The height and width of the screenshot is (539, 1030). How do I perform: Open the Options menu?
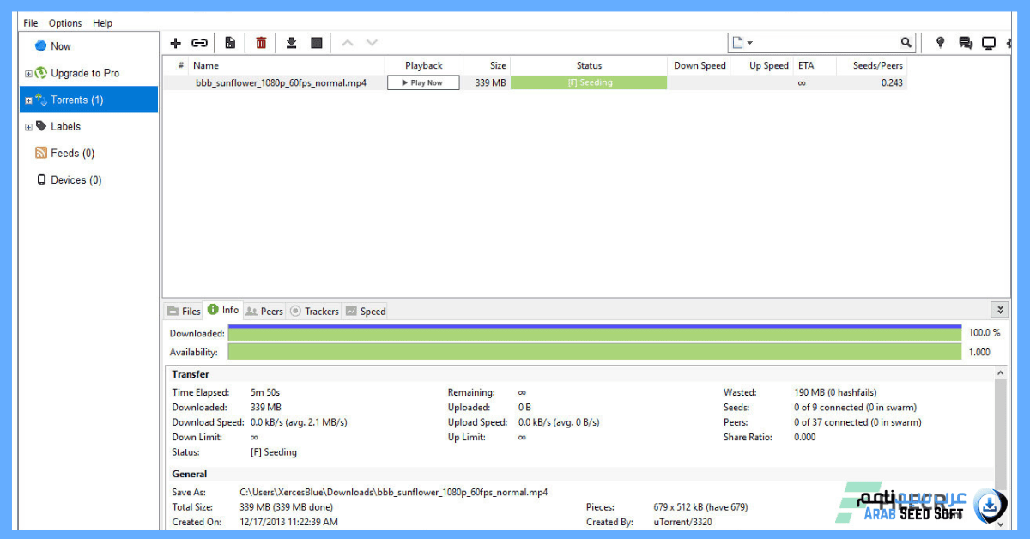coord(64,23)
